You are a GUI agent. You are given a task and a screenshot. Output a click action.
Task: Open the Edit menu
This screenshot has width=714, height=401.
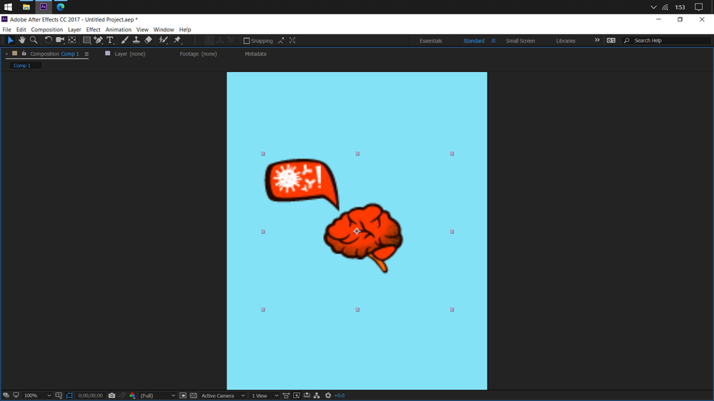[x=21, y=29]
